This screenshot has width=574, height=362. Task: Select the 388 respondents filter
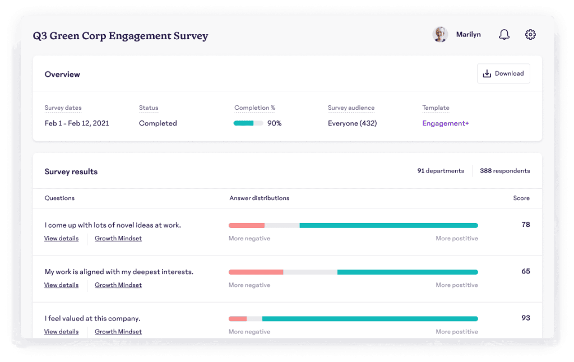click(x=505, y=171)
